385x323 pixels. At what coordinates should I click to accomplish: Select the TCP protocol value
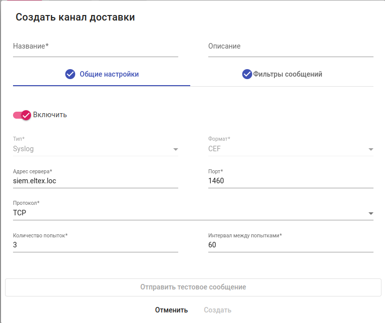20,213
